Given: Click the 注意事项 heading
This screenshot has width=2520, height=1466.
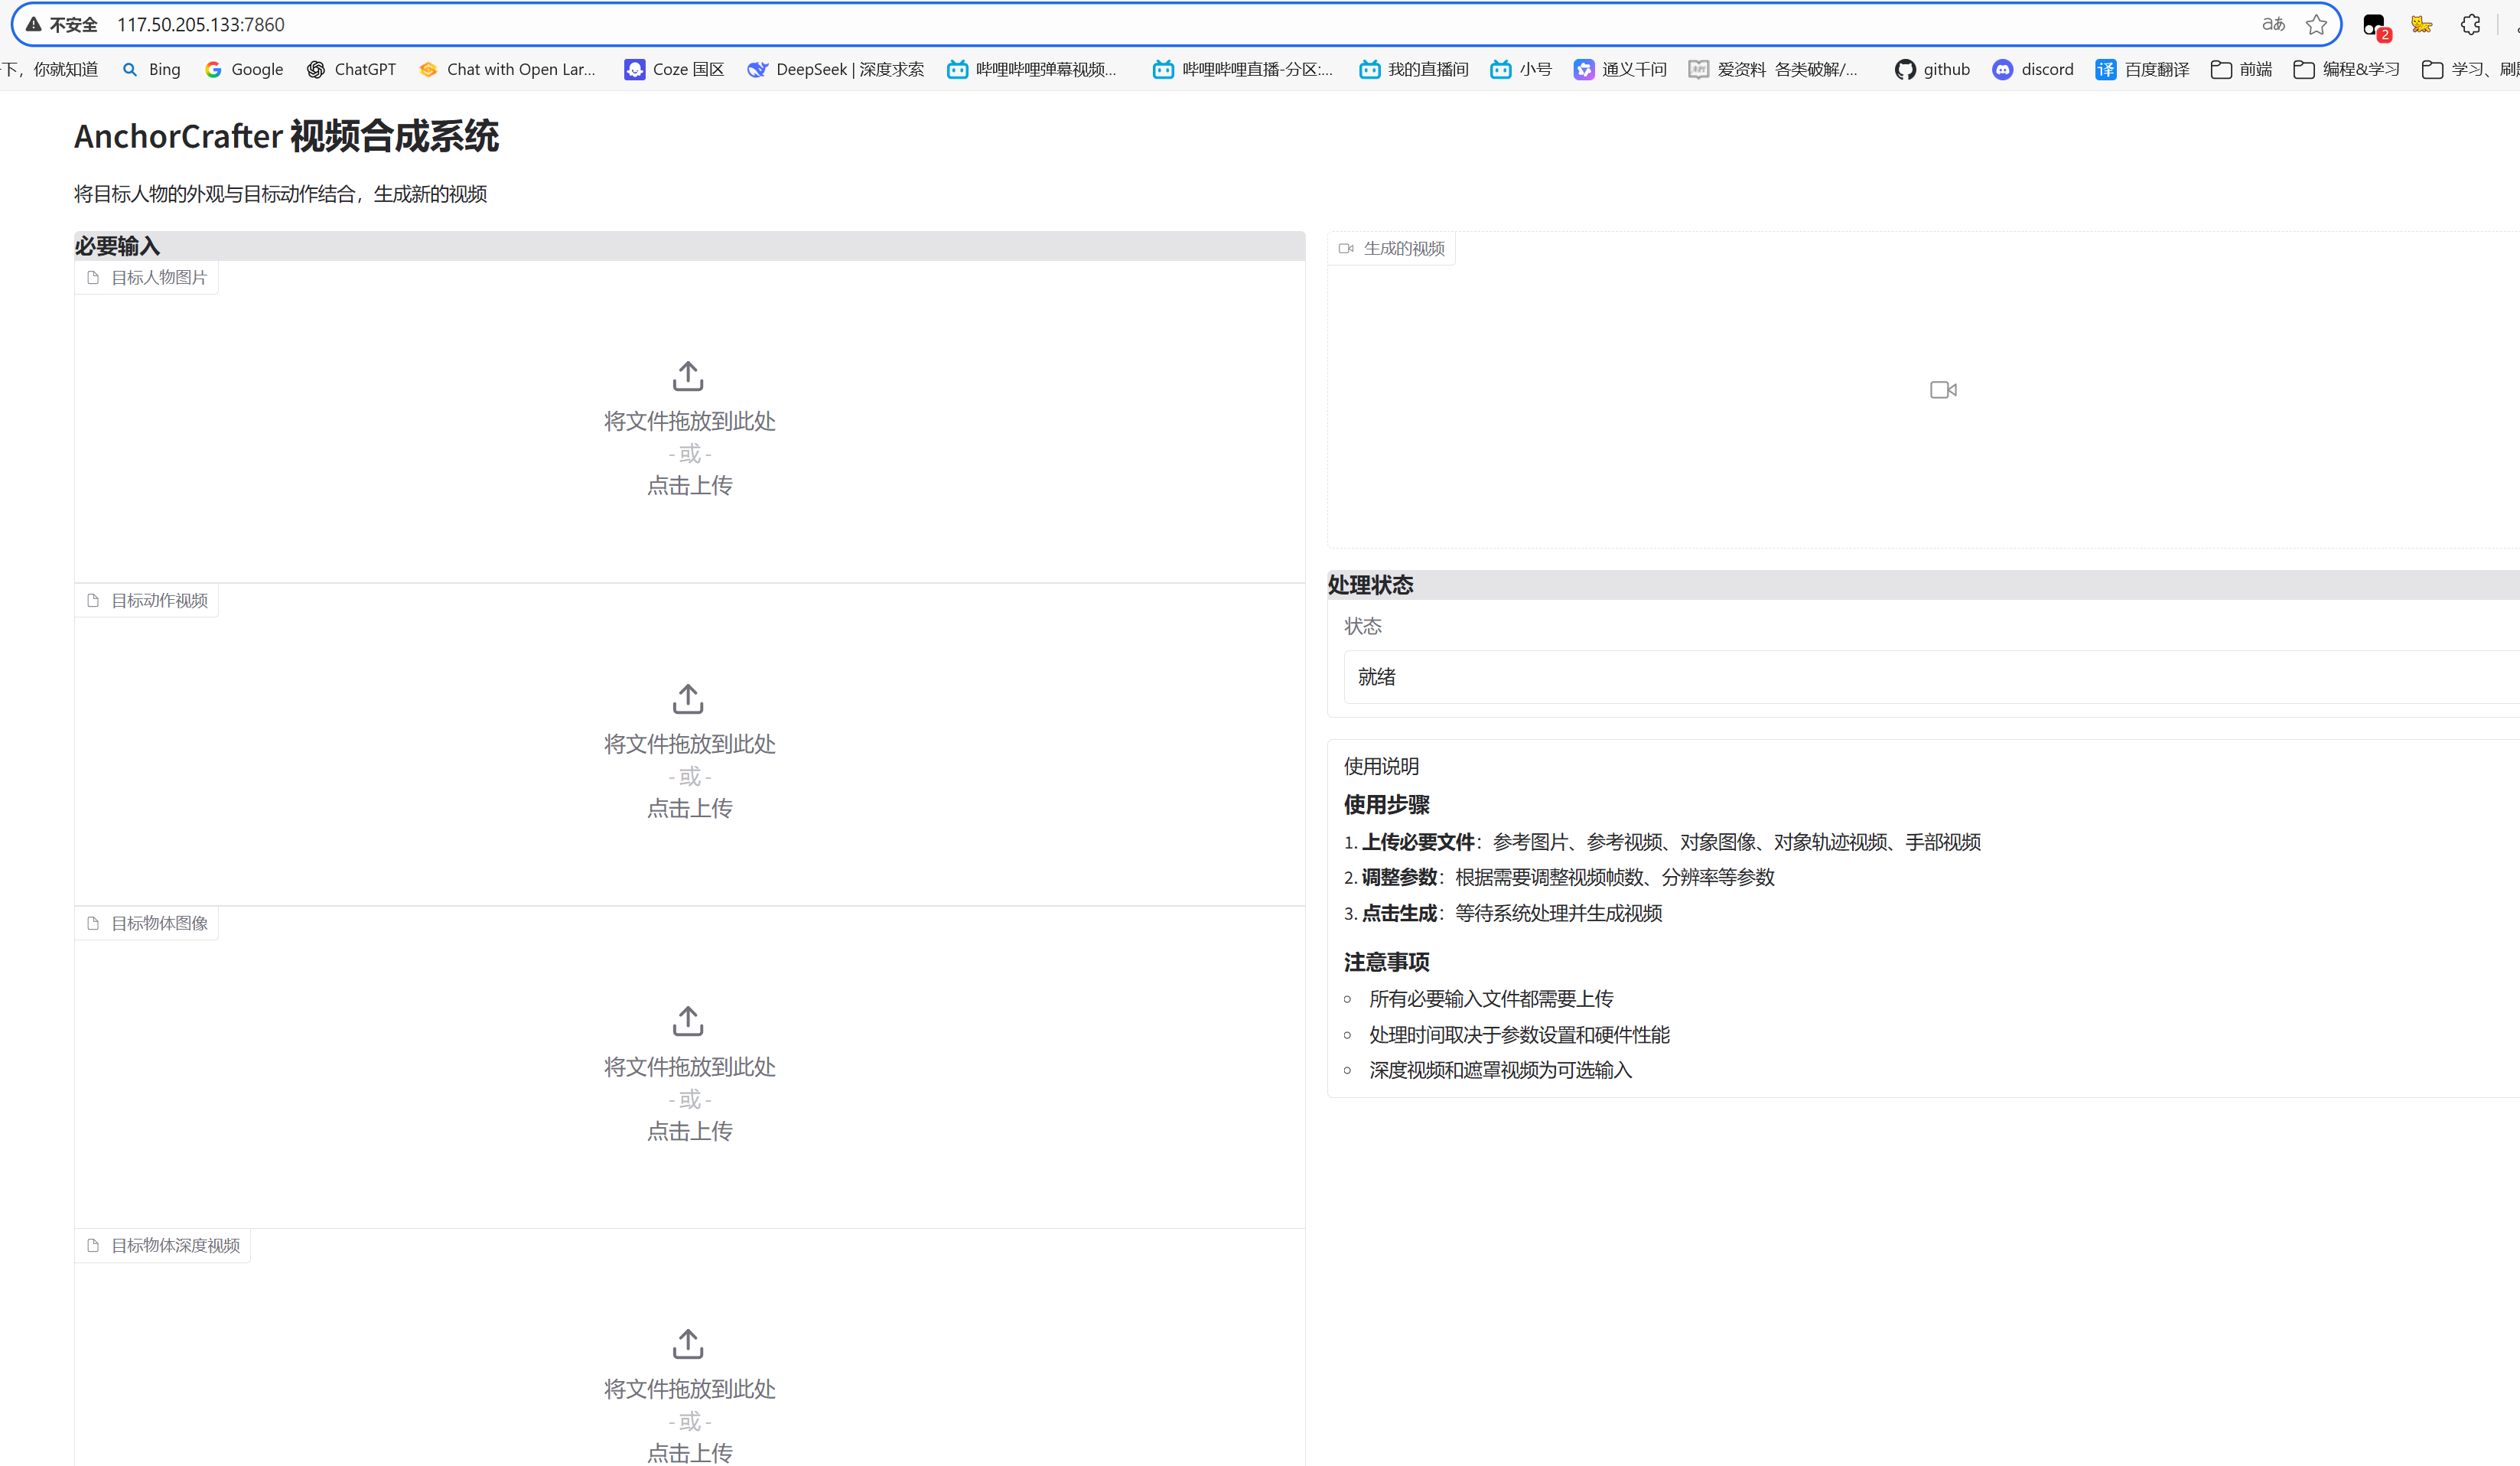Looking at the screenshot, I should [x=1386, y=962].
